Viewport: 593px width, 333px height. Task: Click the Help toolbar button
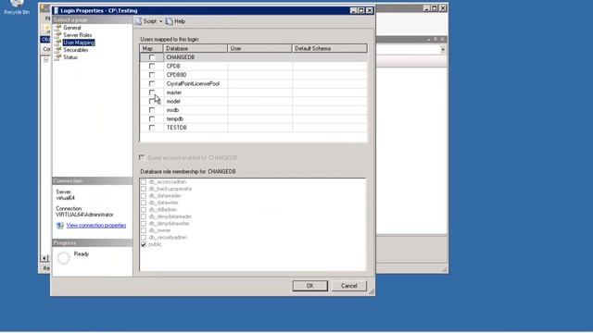pyautogui.click(x=176, y=21)
